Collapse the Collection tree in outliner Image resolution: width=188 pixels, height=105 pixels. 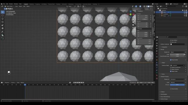coord(158,10)
